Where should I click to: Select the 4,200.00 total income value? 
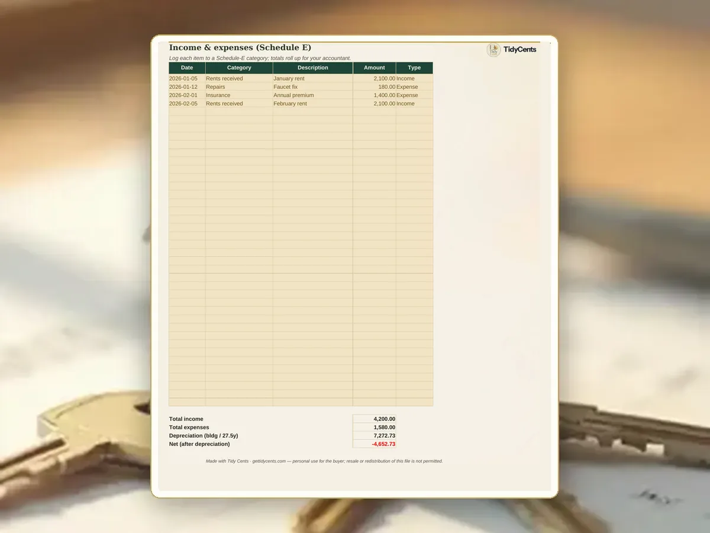pos(375,419)
